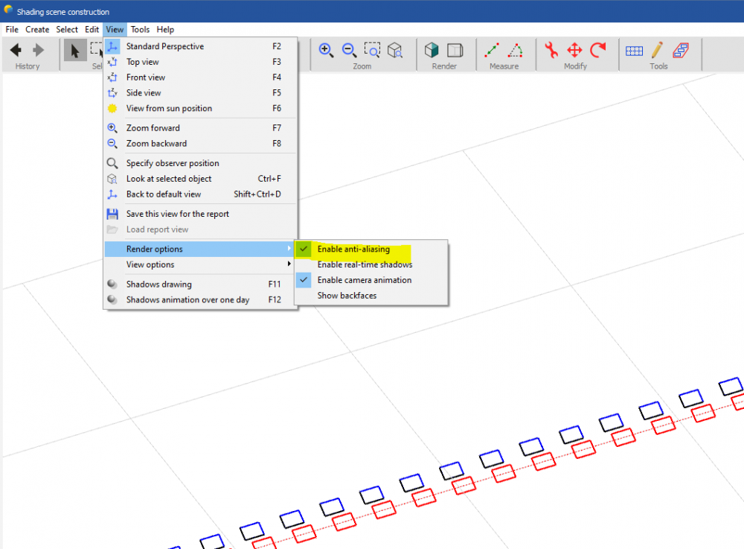The width and height of the screenshot is (744, 549).
Task: Disable the Enable anti-aliasing option
Action: pyautogui.click(x=353, y=249)
